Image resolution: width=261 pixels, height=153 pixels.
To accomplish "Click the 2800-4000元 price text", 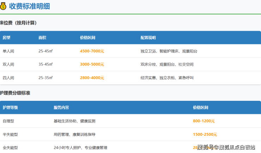I will [x=92, y=78].
